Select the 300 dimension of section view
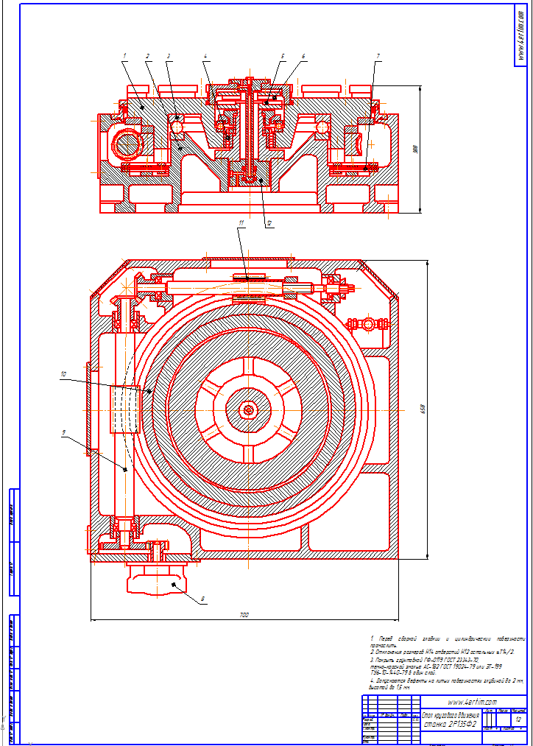This screenshot has height=746, width=533. click(x=414, y=147)
